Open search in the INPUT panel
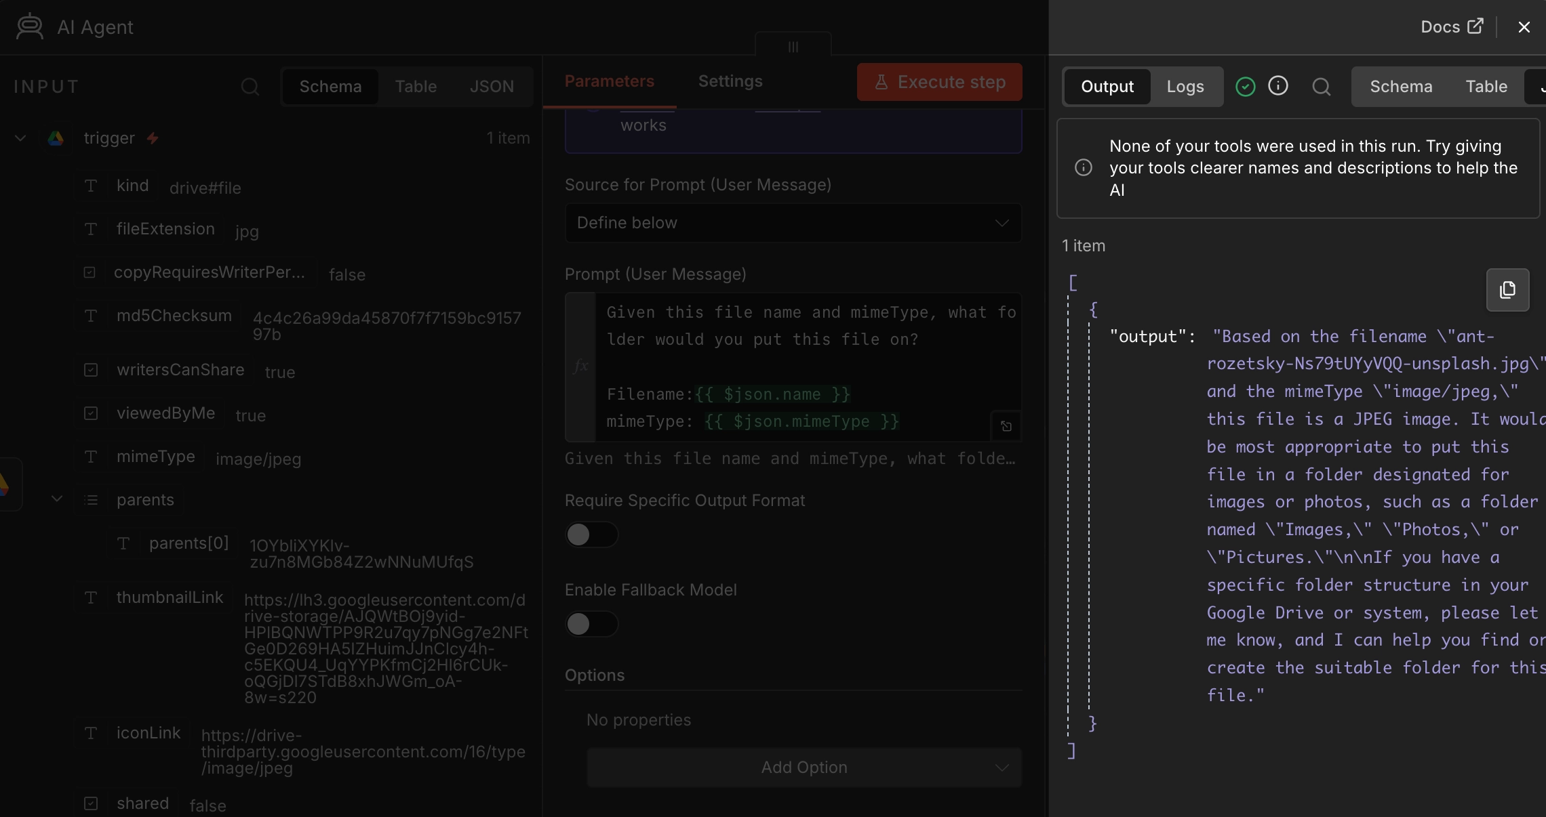Screen dimensions: 1546x817 coord(250,87)
